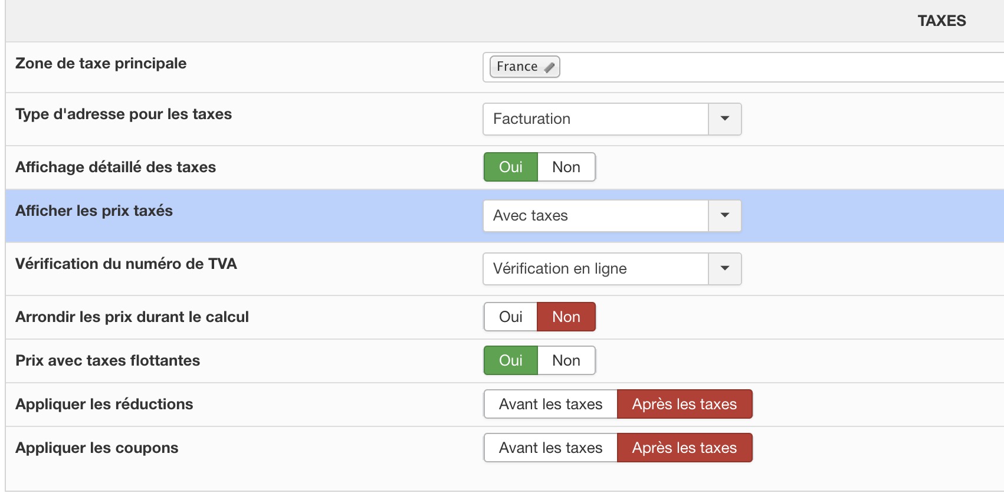Apply coupons Après les taxes
This screenshot has height=493, width=1004.
tap(684, 448)
